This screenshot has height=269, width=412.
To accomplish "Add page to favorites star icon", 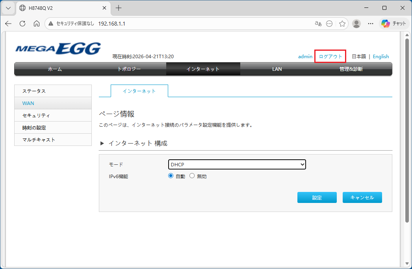I will click(x=342, y=24).
